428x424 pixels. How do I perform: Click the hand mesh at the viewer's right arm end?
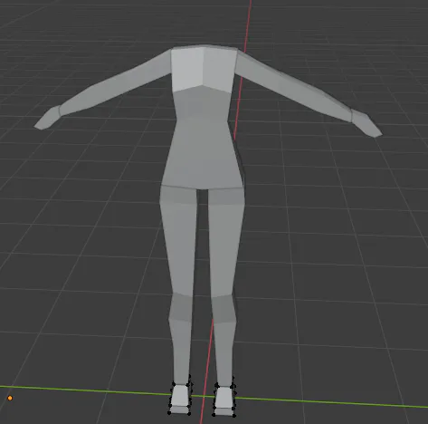coord(366,123)
